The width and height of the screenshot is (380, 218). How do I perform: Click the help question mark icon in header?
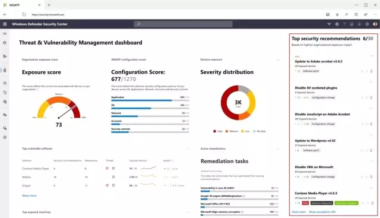[x=344, y=24]
